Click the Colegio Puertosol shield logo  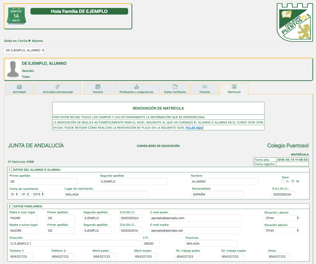click(294, 22)
